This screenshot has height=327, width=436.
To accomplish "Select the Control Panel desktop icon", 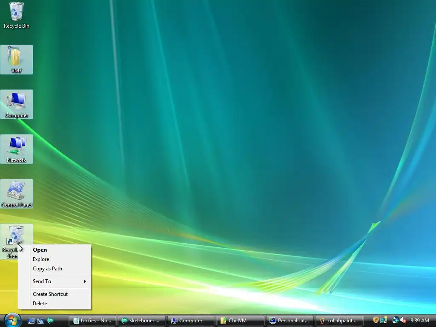I will pos(17,194).
